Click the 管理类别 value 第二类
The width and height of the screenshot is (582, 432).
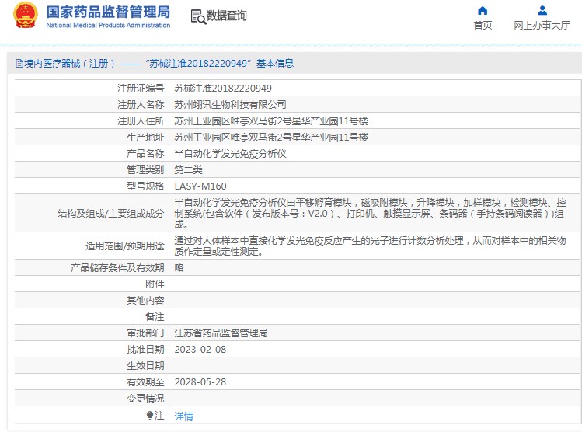[x=188, y=169]
